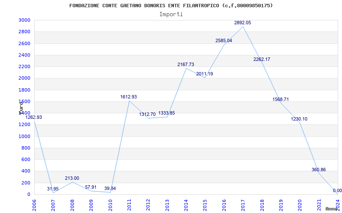Select the 2892.05 peak data label
The image size is (342, 213).
tap(242, 23)
